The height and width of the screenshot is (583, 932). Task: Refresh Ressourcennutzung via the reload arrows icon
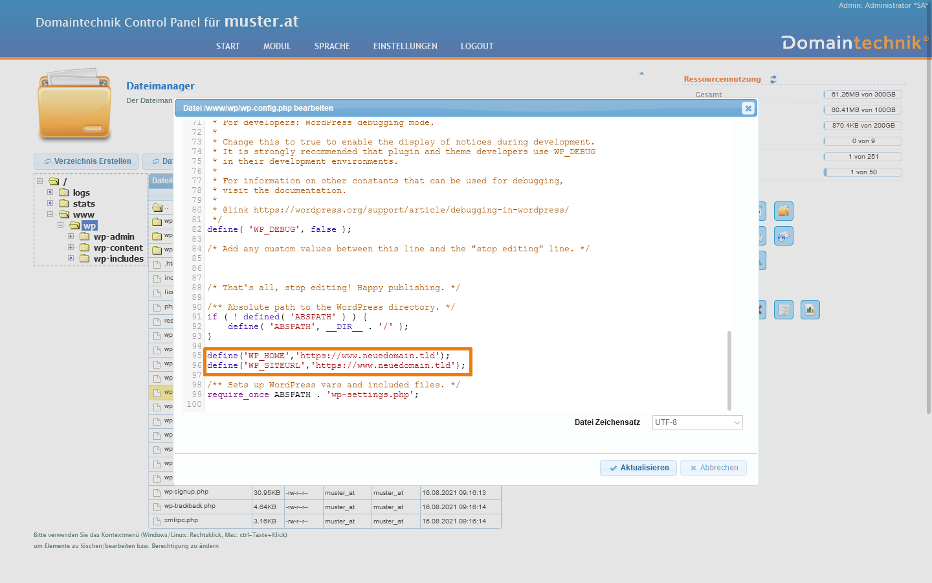[773, 78]
